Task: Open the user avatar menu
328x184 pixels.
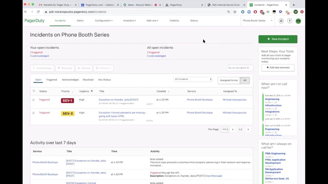Action: [298, 21]
